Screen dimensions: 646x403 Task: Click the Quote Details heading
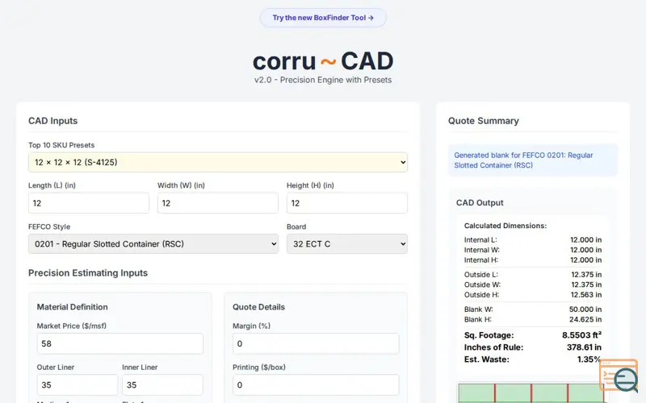coord(258,307)
